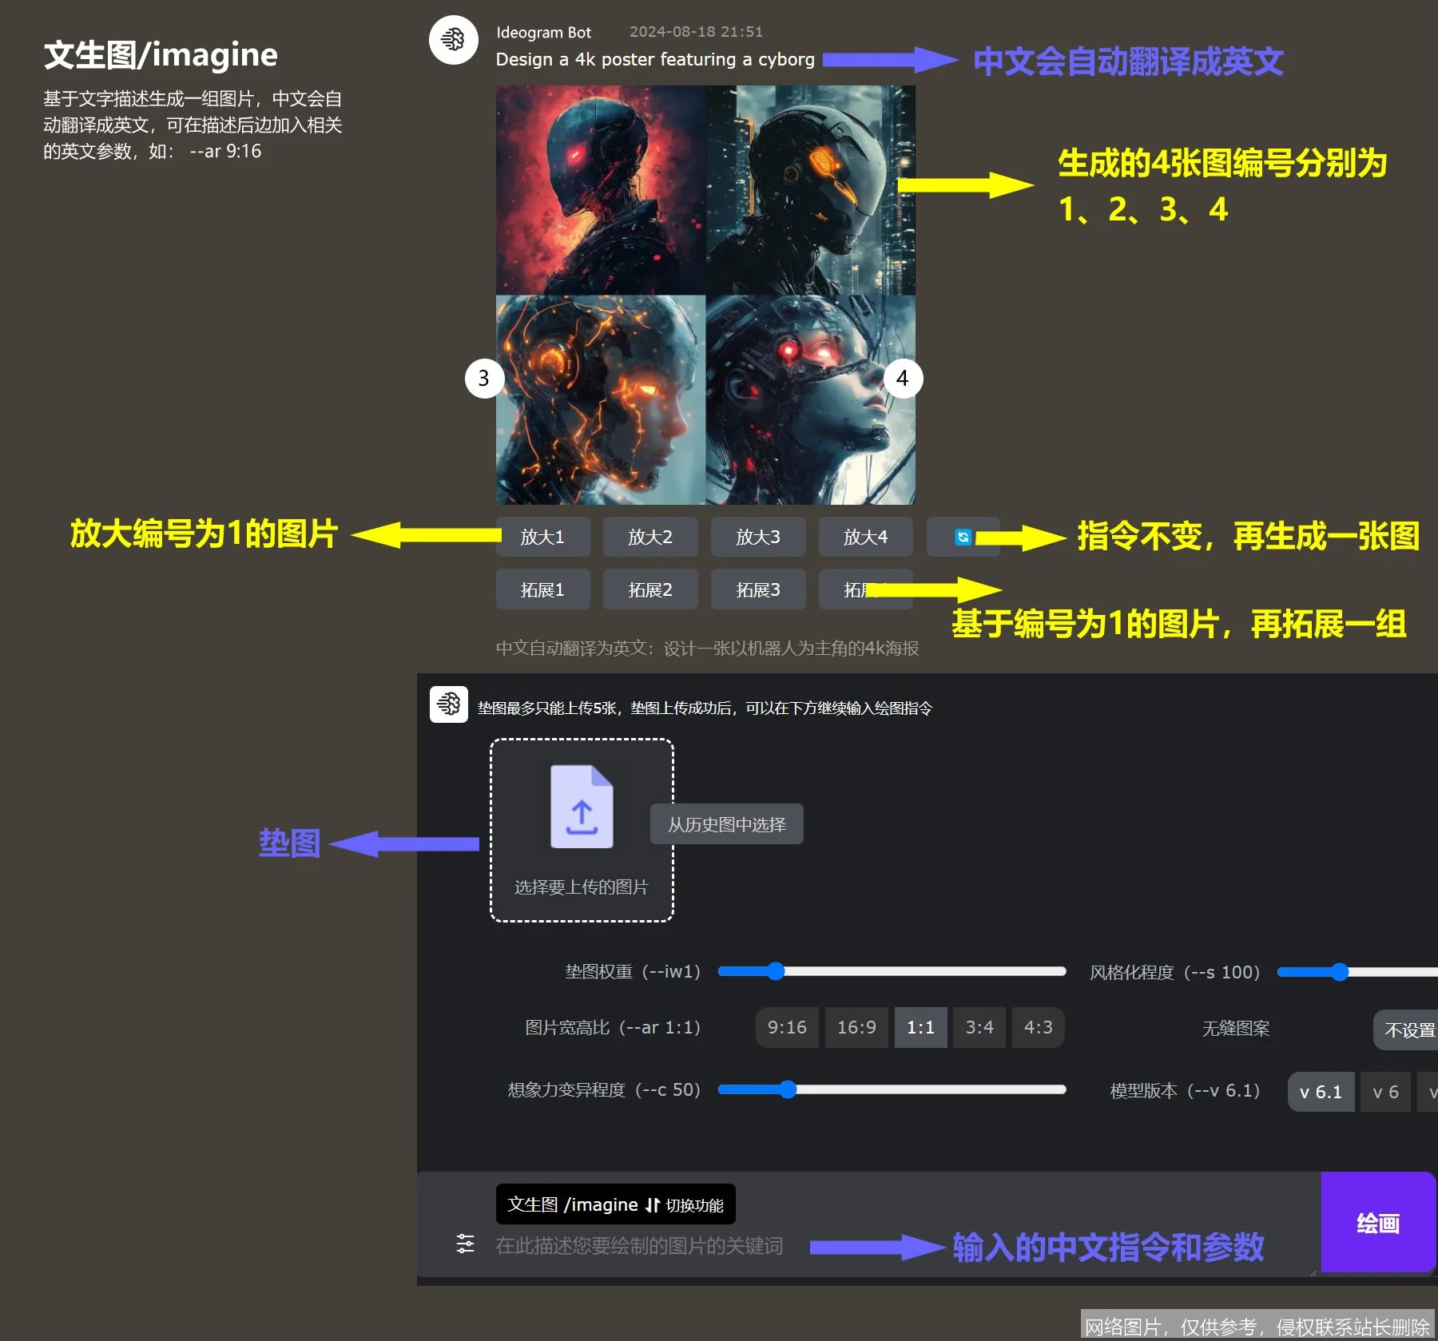Click the 中文自动翻译为英文 caption text
The height and width of the screenshot is (1341, 1438).
(707, 649)
